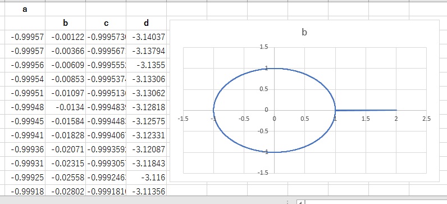Select cell containing -3.14037
The height and width of the screenshot is (204, 447).
(x=146, y=37)
